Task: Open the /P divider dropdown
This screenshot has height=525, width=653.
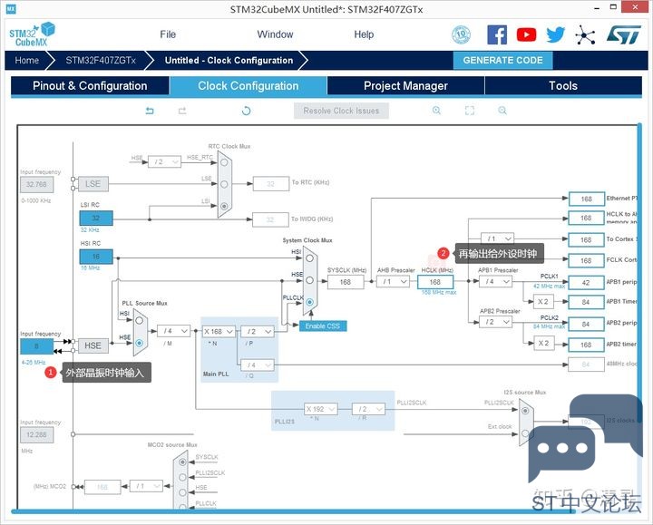Action: (x=258, y=331)
